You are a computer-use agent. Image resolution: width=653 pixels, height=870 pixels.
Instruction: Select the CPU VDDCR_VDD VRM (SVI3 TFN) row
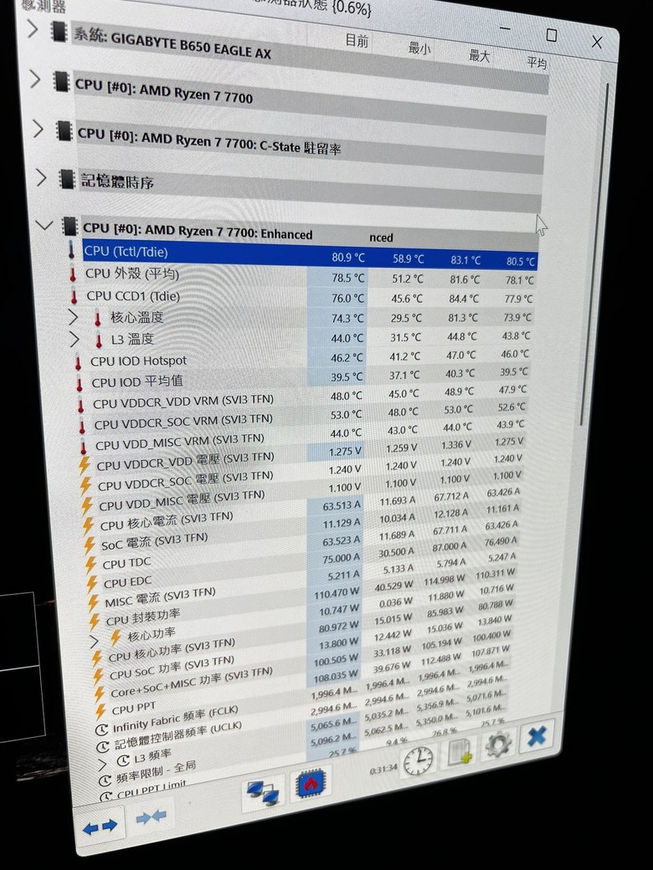pos(301,397)
